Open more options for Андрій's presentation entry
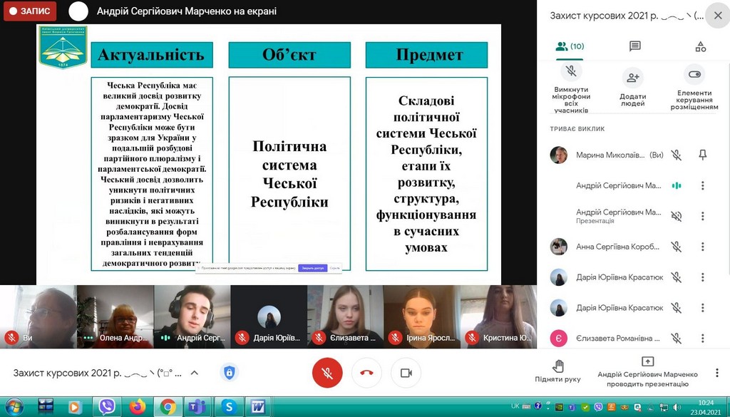Image resolution: width=730 pixels, height=417 pixels. click(702, 216)
